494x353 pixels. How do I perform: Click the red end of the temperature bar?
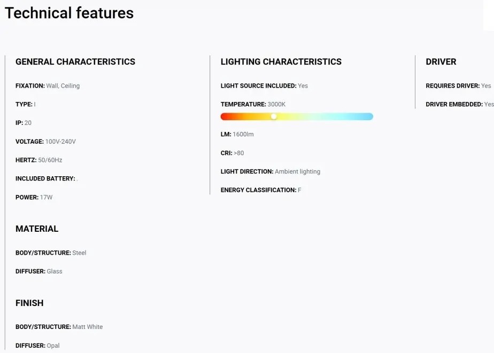(x=225, y=117)
